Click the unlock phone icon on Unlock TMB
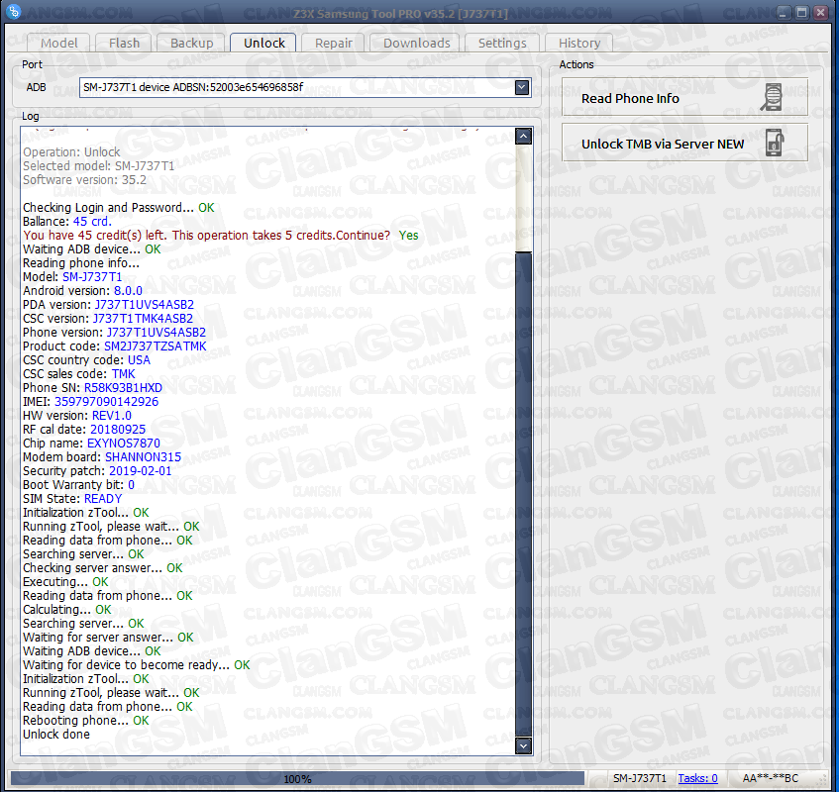 (x=774, y=143)
